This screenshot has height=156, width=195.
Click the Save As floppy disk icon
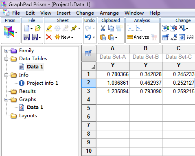pyautogui.click(x=35, y=37)
